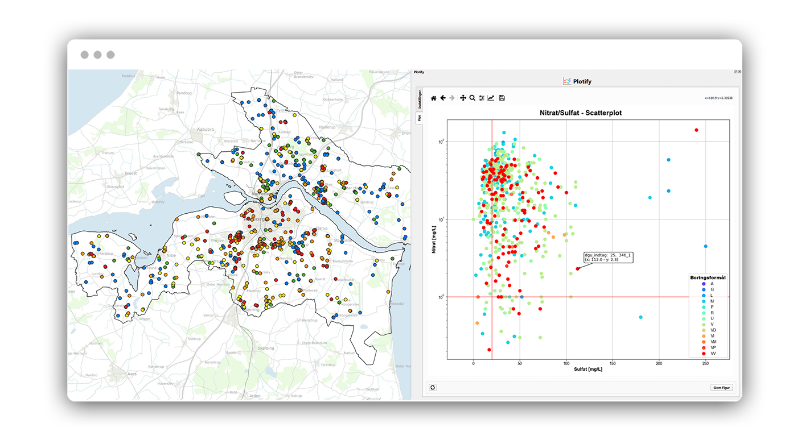The height and width of the screenshot is (448, 797).
Task: Click the outlier red point near 240 sulfat
Action: 696,130
